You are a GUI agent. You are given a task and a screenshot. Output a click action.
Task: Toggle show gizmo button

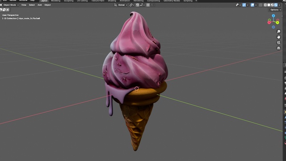coord(244,5)
